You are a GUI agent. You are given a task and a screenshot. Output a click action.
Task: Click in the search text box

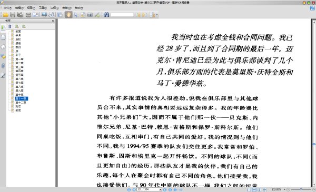click(x=122, y=15)
